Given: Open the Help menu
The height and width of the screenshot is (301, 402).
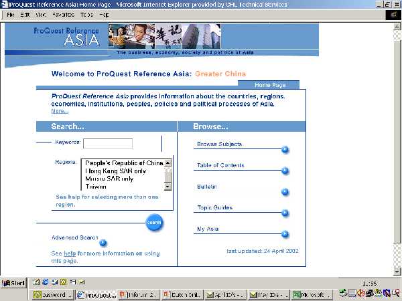Looking at the screenshot, I should pyautogui.click(x=104, y=15).
